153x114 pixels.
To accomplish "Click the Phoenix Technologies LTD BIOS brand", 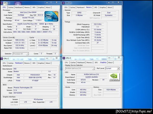I will tap(35, 88).
